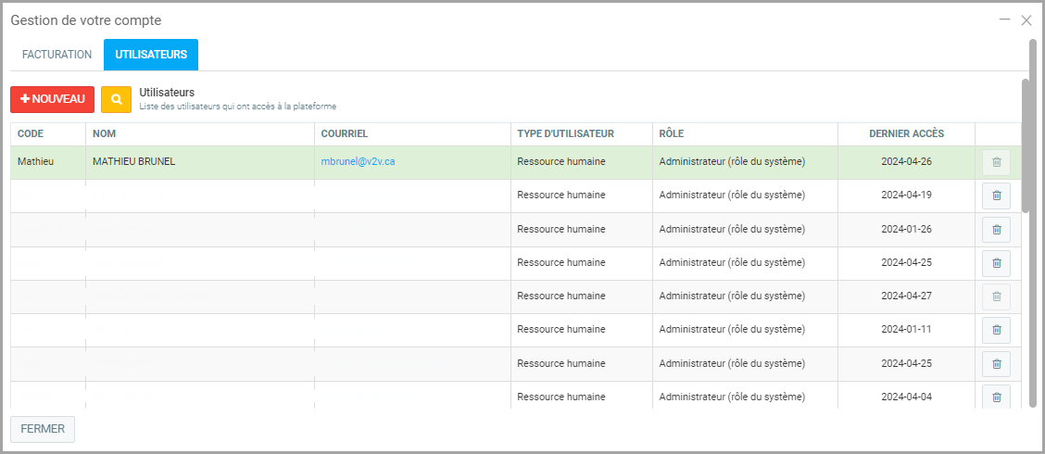Sort users by Nom column header
1045x454 pixels.
[104, 134]
